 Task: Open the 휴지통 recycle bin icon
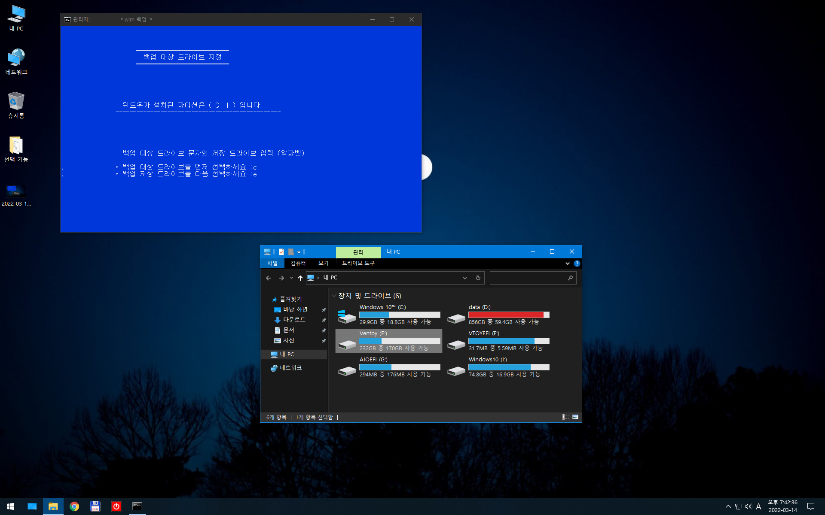(x=16, y=106)
